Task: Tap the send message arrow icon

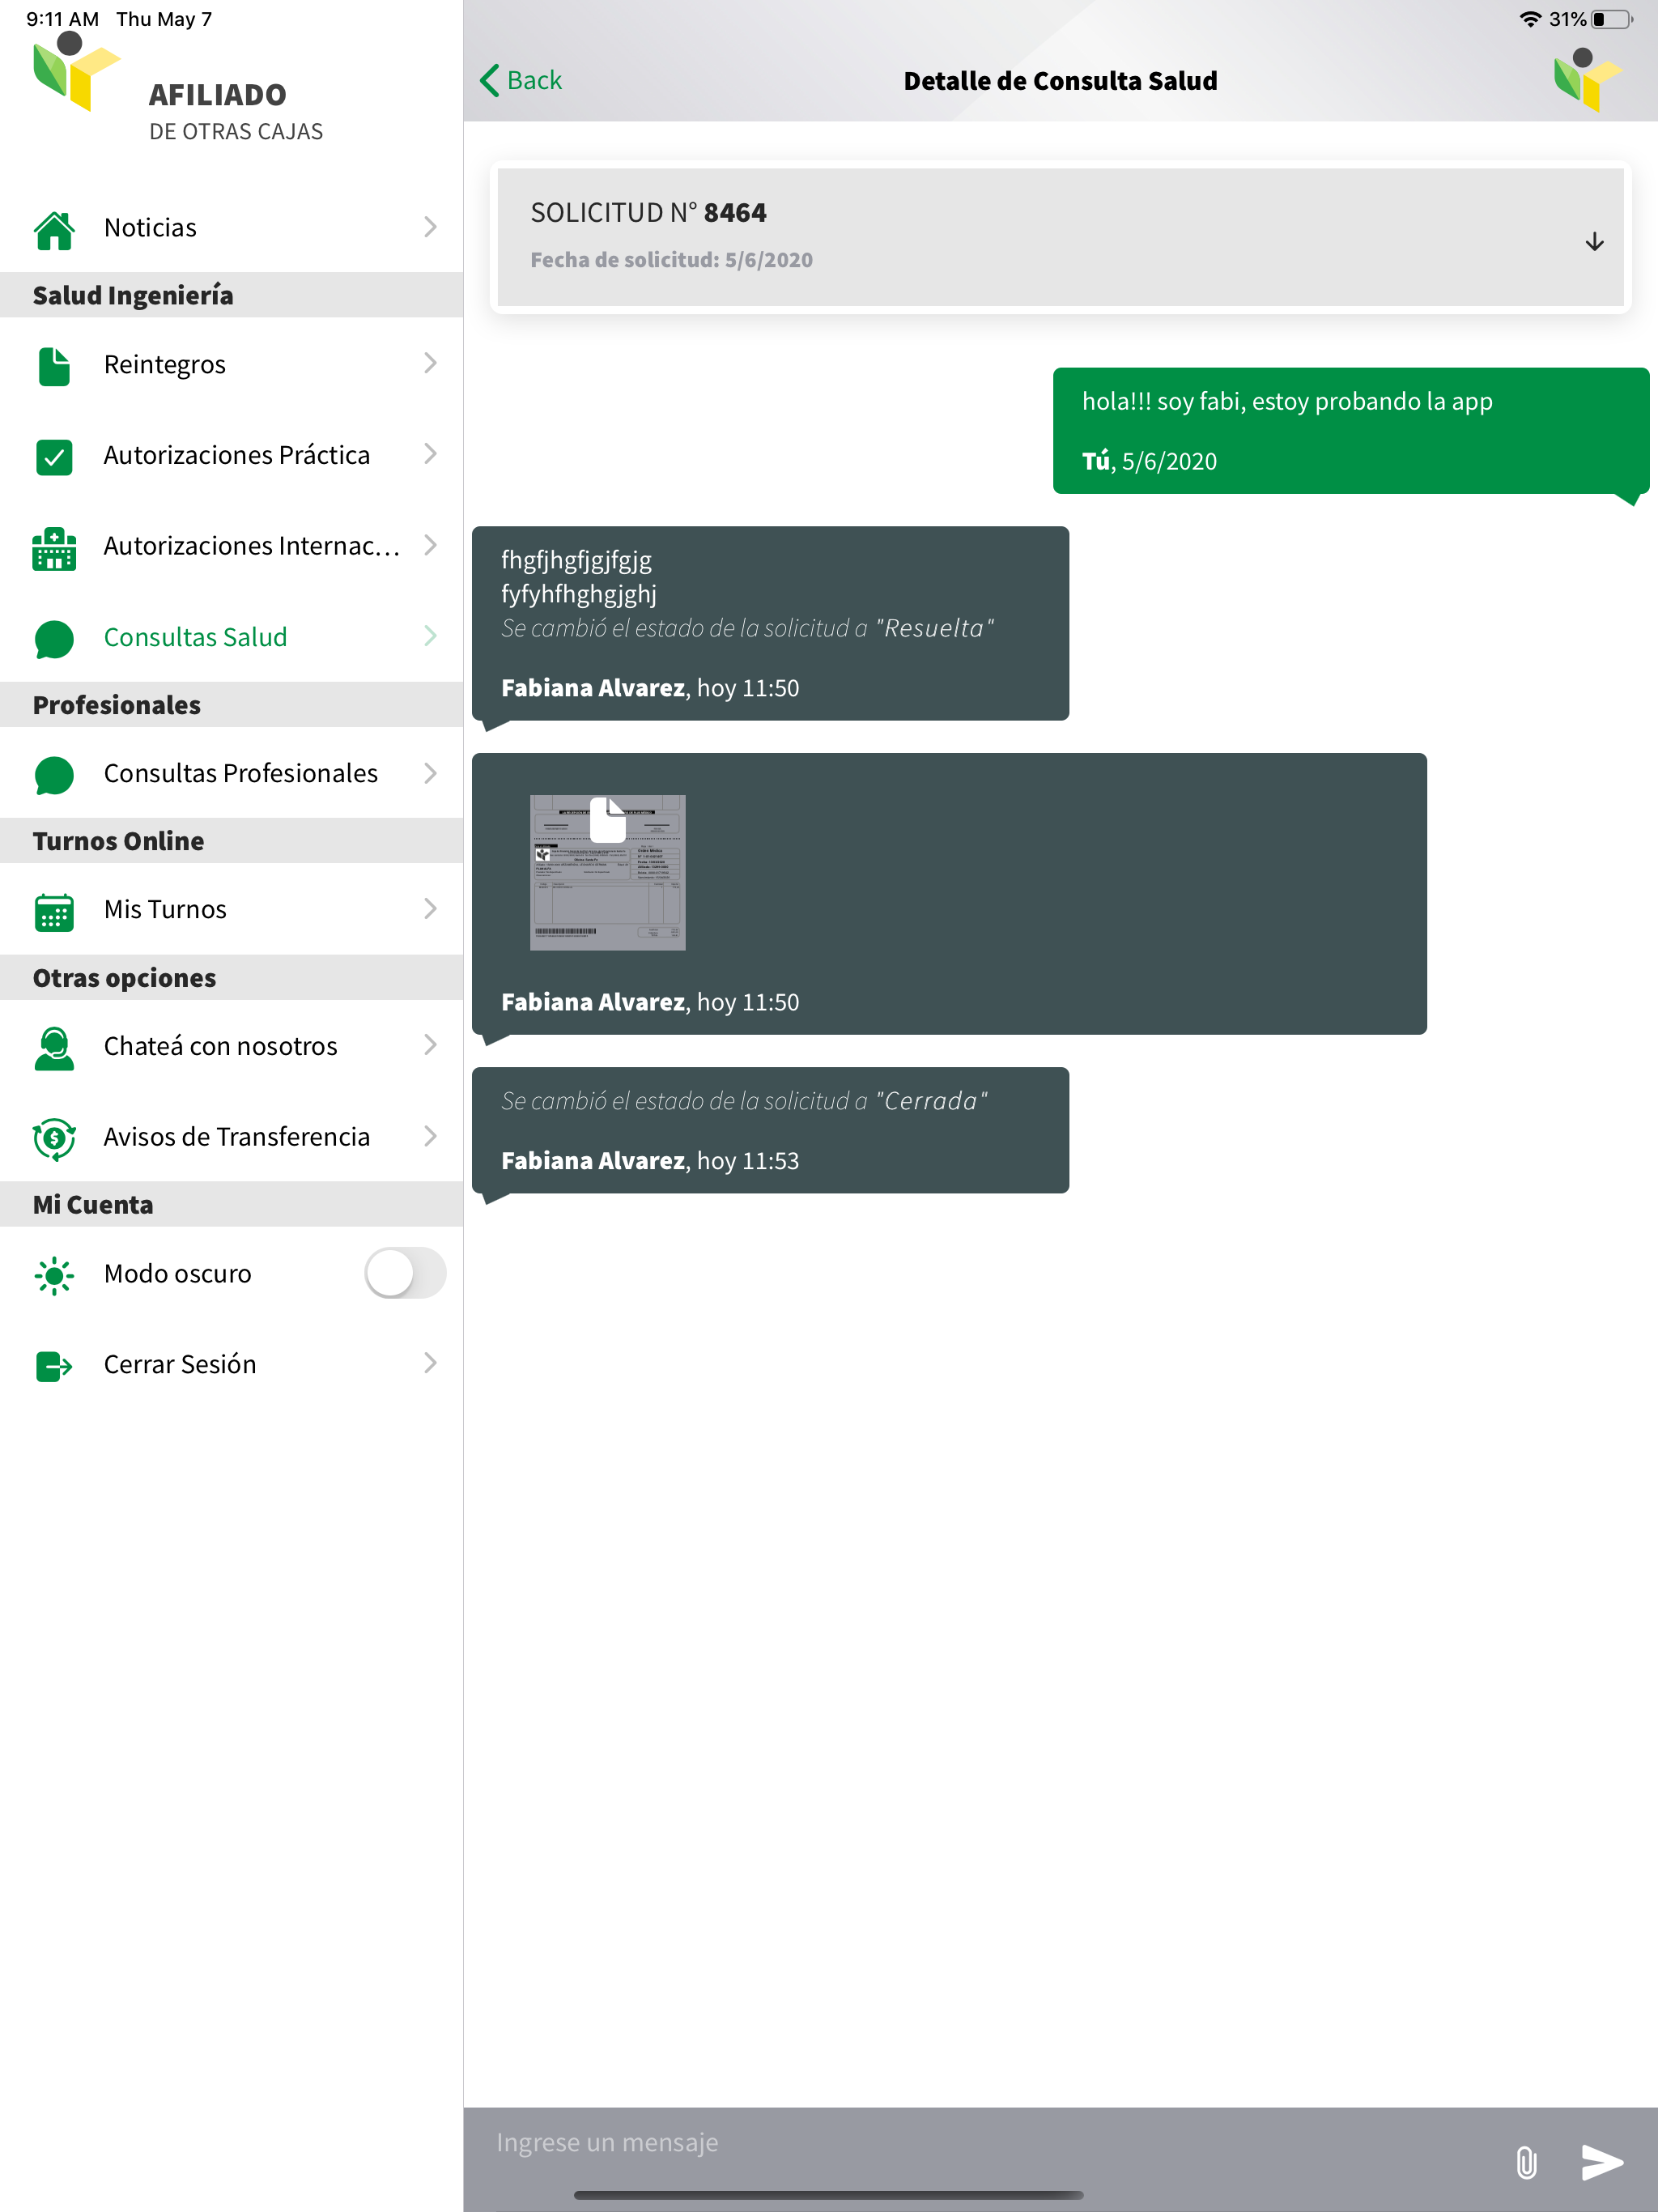Action: (x=1602, y=2162)
